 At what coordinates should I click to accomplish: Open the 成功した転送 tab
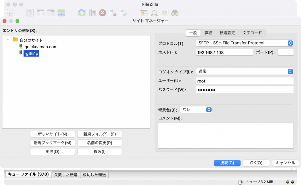(x=94, y=175)
